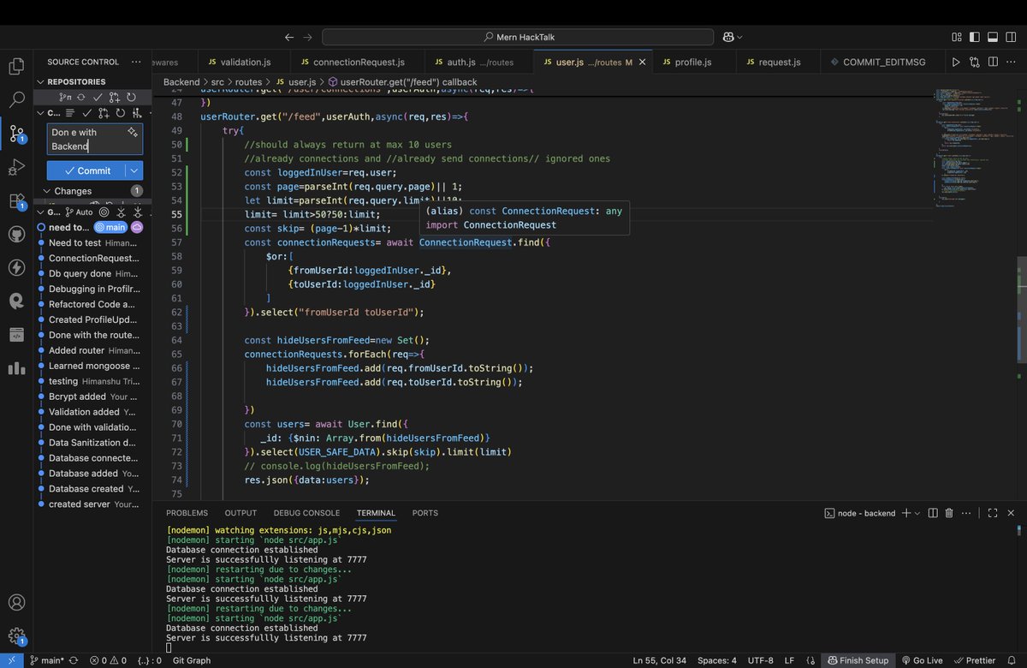Split the terminal panel
The width and height of the screenshot is (1027, 668).
pyautogui.click(x=933, y=513)
